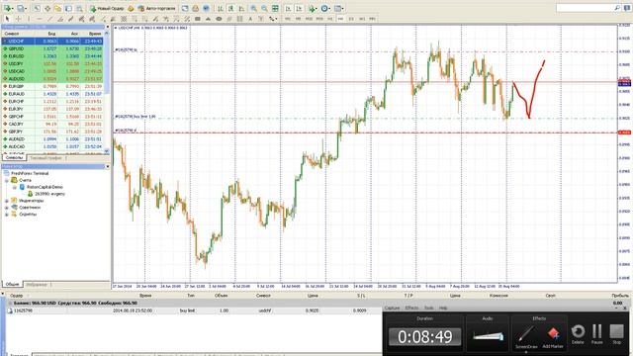Switch chart to bar chart icon

pyautogui.click(x=221, y=8)
